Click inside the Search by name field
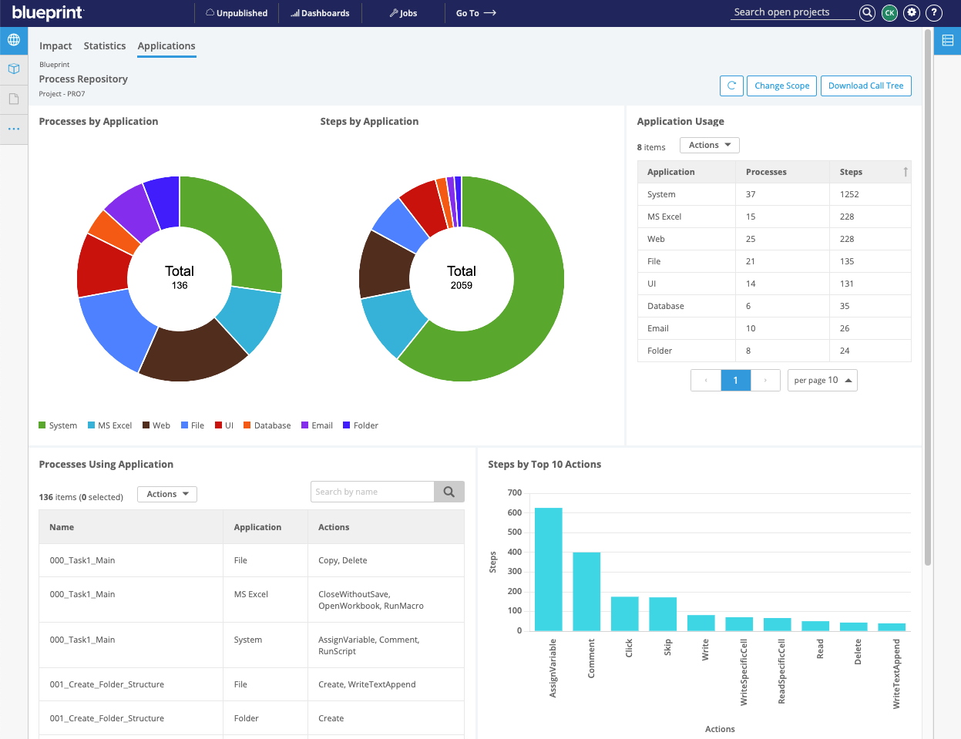This screenshot has height=739, width=961. [x=372, y=491]
